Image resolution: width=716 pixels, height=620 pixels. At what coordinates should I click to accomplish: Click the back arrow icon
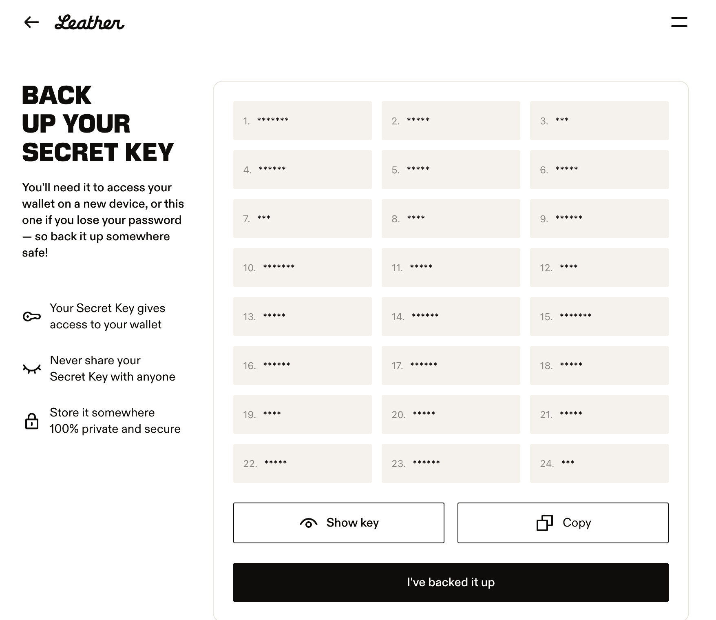point(31,22)
